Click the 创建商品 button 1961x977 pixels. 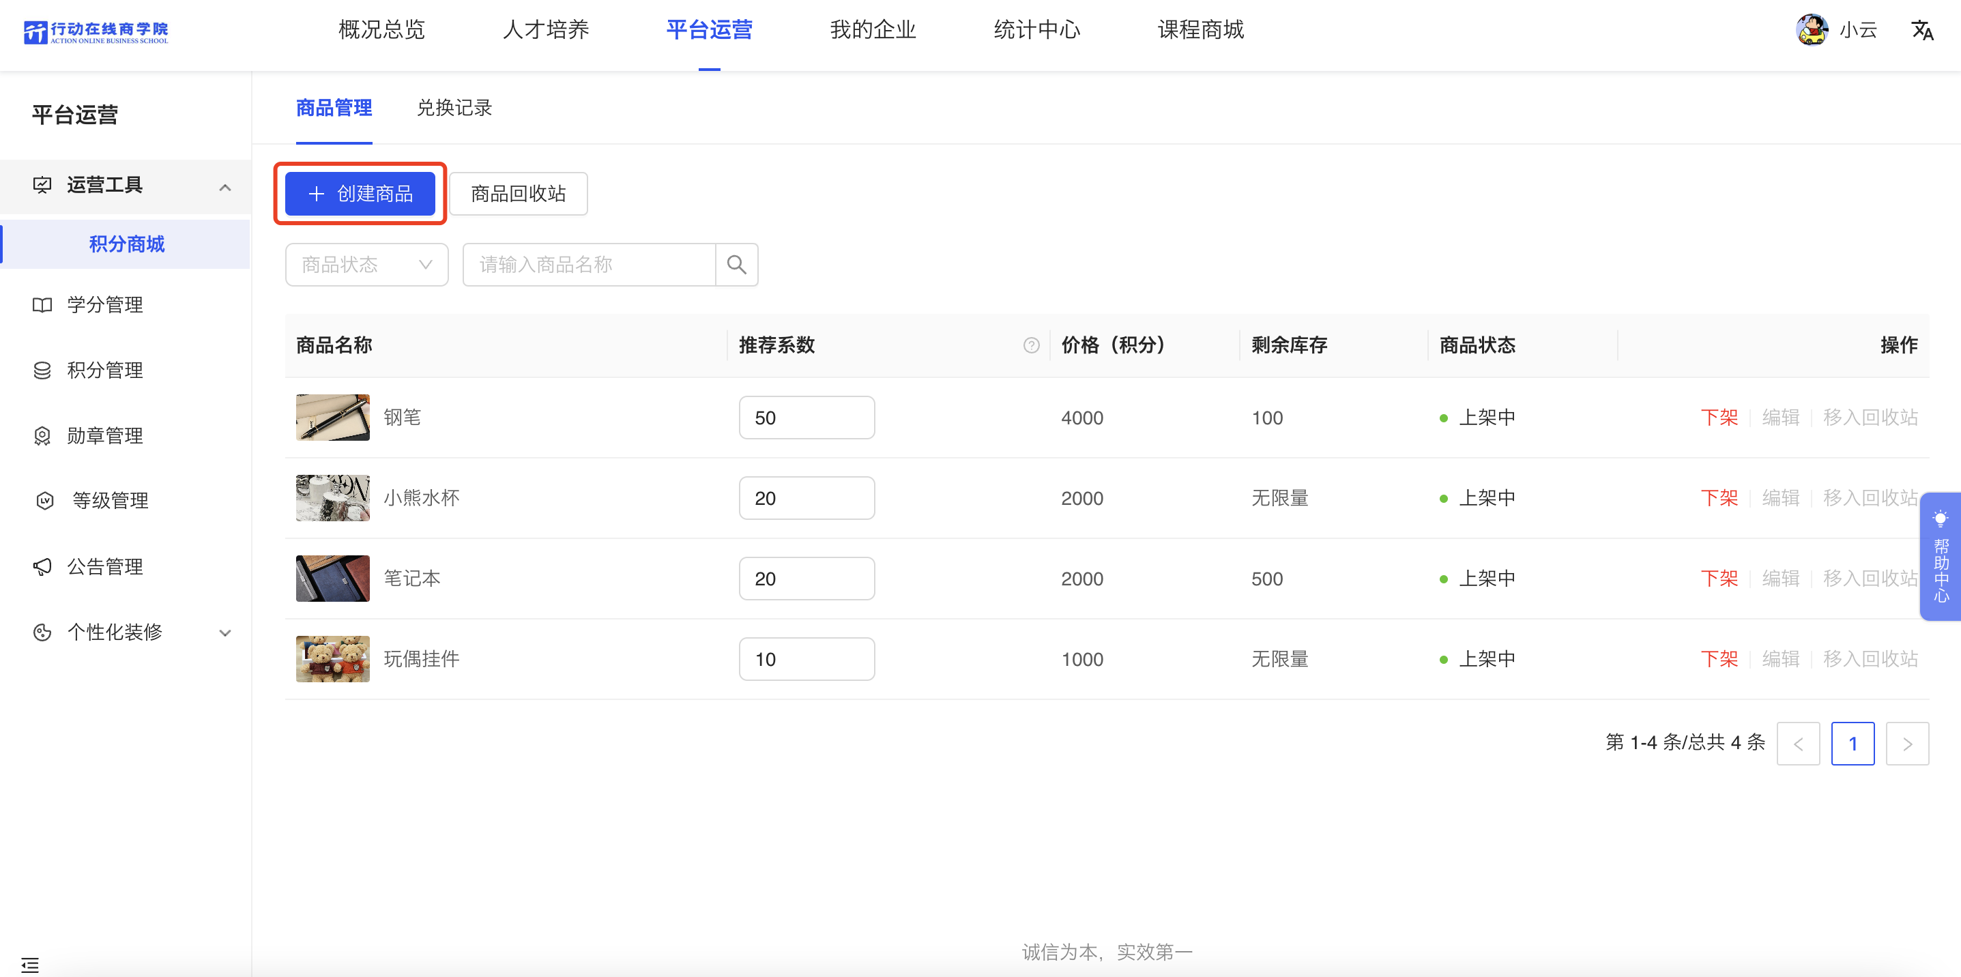point(360,193)
